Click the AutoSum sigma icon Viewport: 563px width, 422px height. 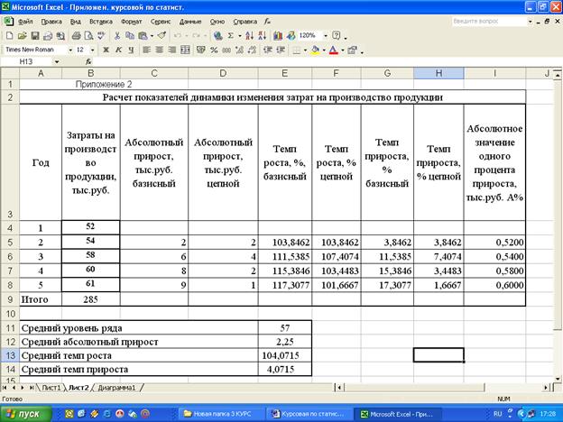pos(232,35)
